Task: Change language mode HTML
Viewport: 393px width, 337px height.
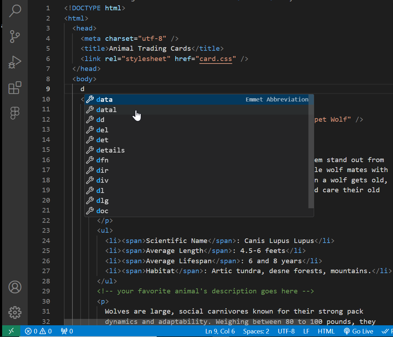Action: [x=326, y=331]
